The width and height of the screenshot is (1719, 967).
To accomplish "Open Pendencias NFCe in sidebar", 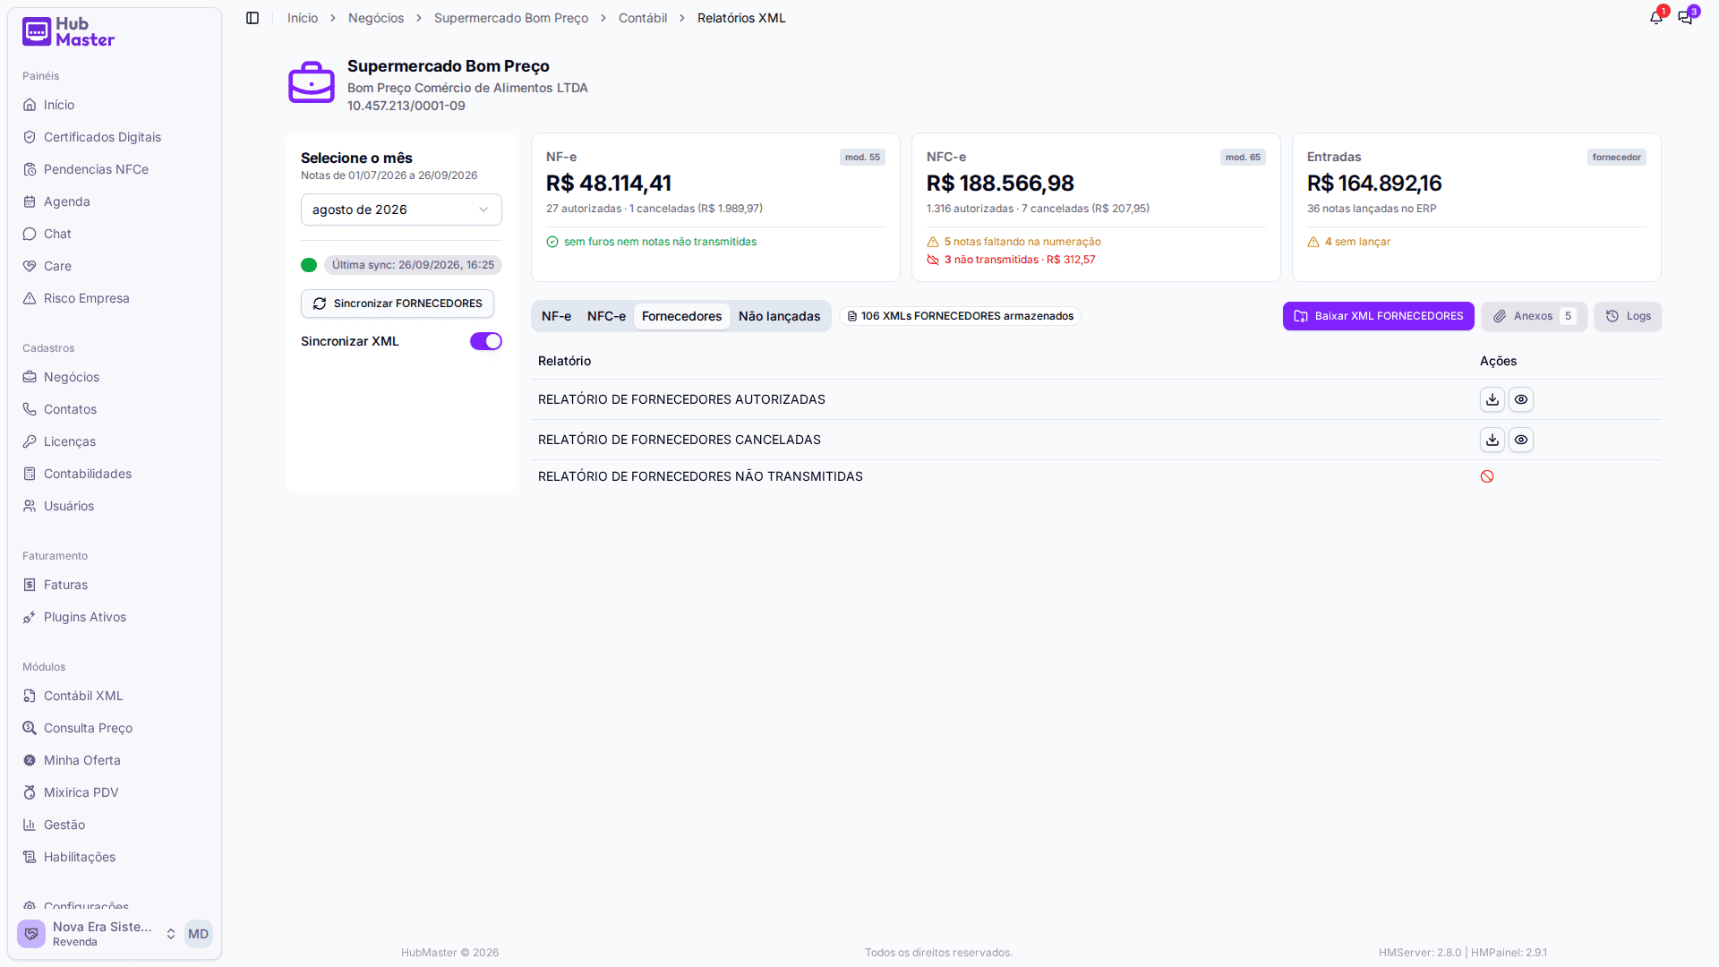I will tap(115, 169).
